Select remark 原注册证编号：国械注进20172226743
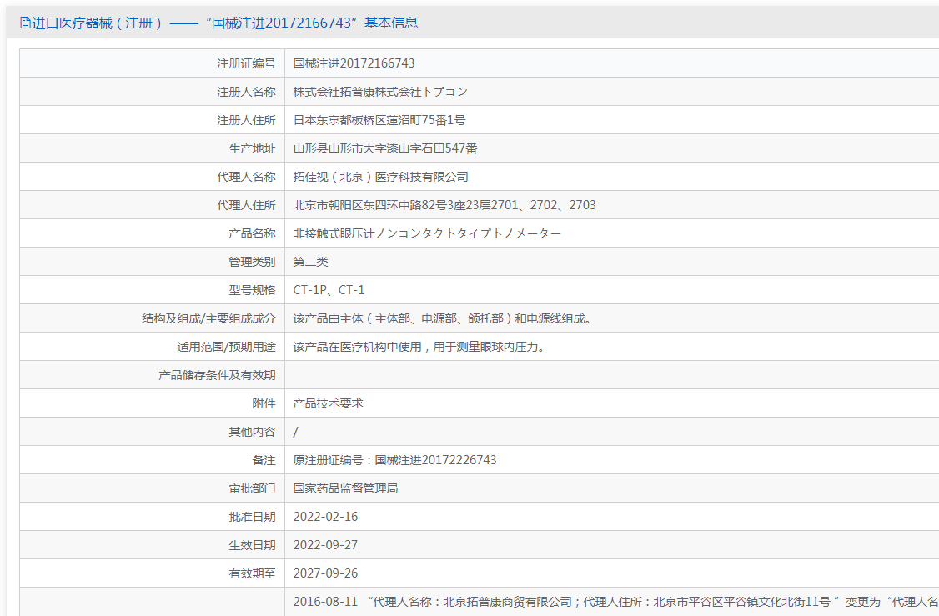This screenshot has width=939, height=616. click(394, 460)
